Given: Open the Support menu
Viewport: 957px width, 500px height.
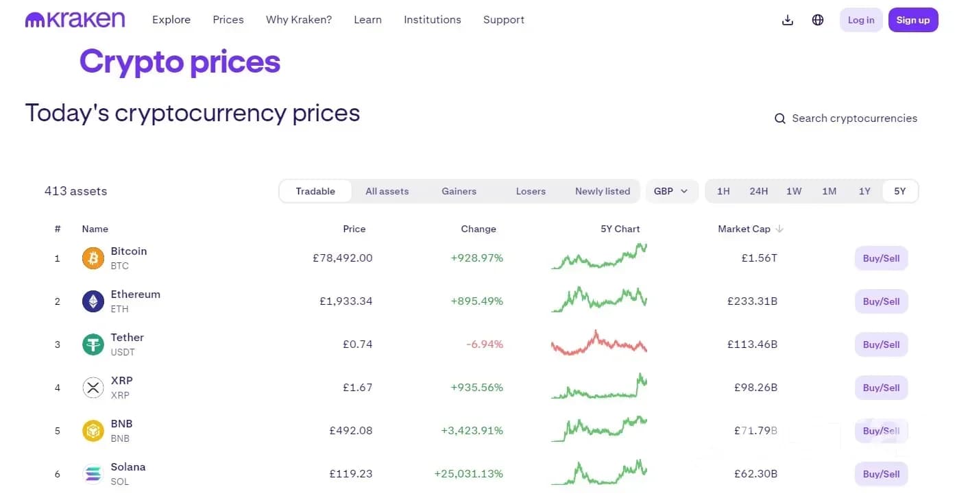Looking at the screenshot, I should tap(504, 20).
